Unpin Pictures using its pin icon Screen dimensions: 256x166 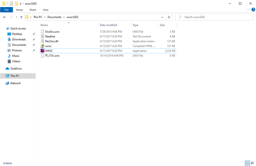click(34, 50)
